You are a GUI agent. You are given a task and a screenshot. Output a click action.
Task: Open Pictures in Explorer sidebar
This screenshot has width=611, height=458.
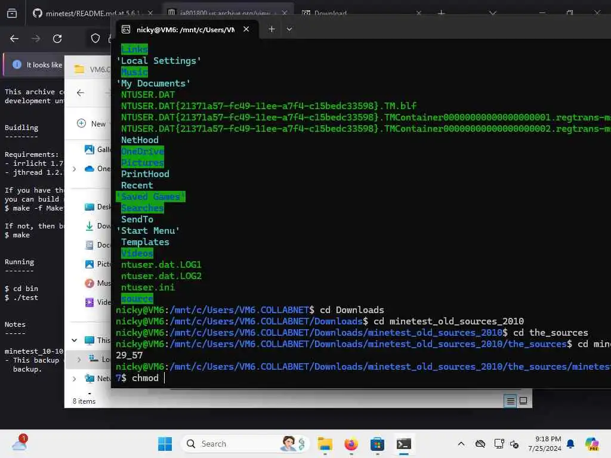point(97,264)
